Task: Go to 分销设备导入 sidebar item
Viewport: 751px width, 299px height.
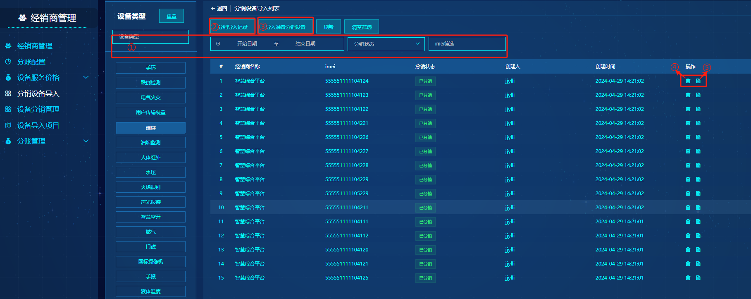Action: point(38,93)
